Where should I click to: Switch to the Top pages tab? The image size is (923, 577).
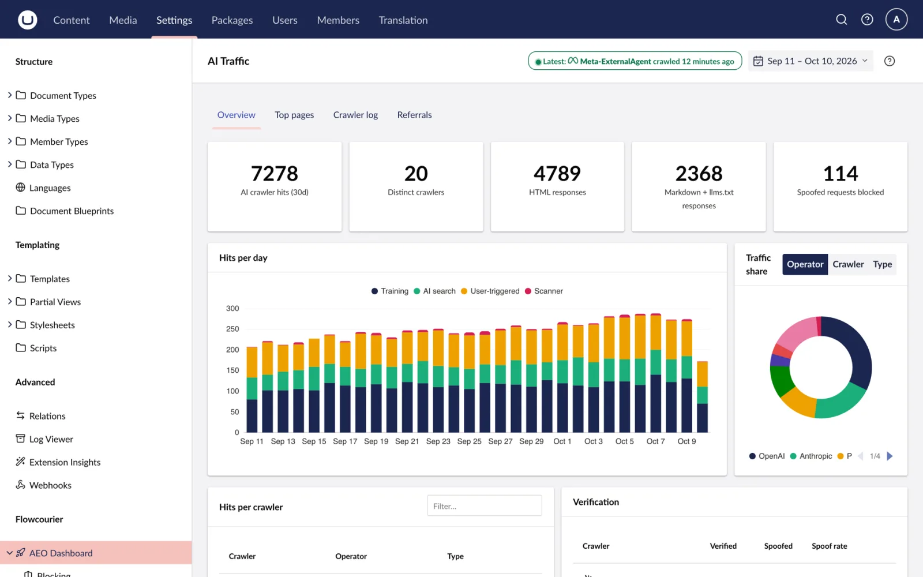(294, 115)
